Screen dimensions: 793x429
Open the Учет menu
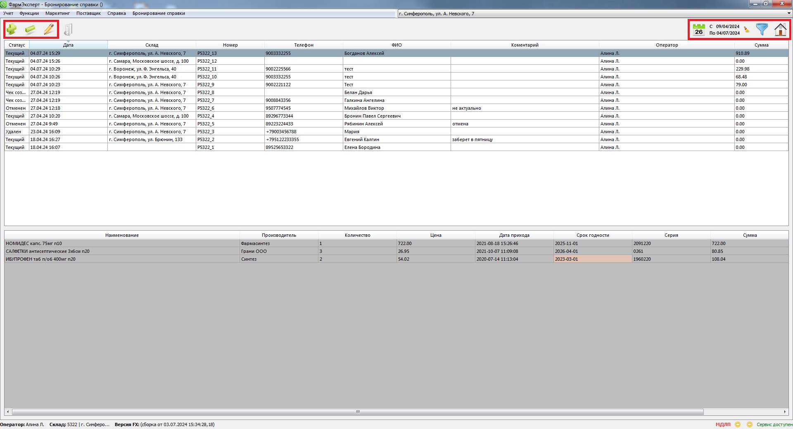pyautogui.click(x=8, y=13)
